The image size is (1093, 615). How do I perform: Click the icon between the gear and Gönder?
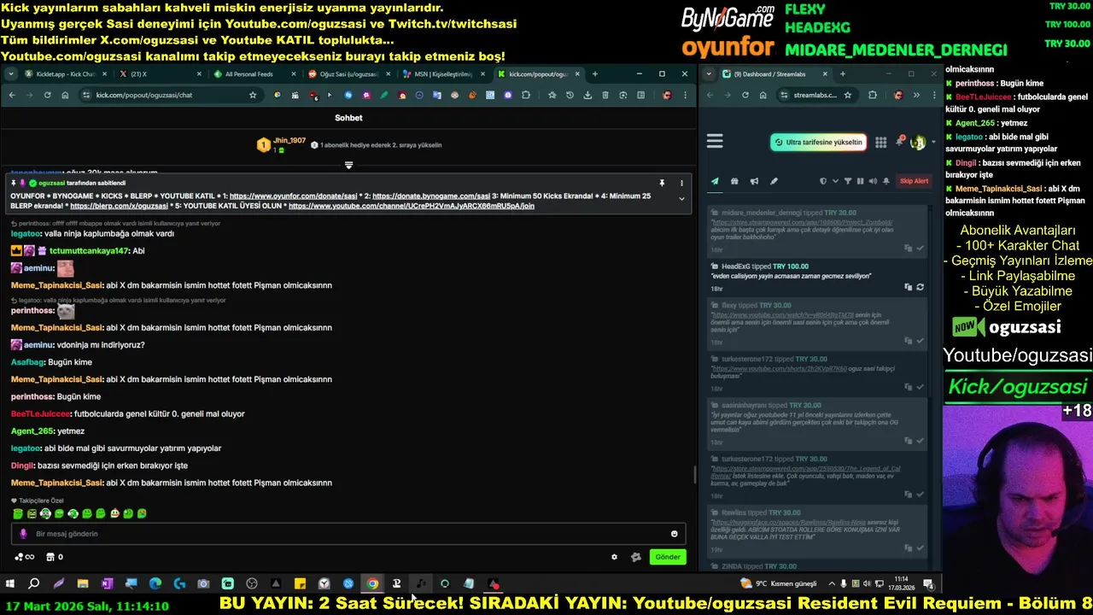[635, 557]
